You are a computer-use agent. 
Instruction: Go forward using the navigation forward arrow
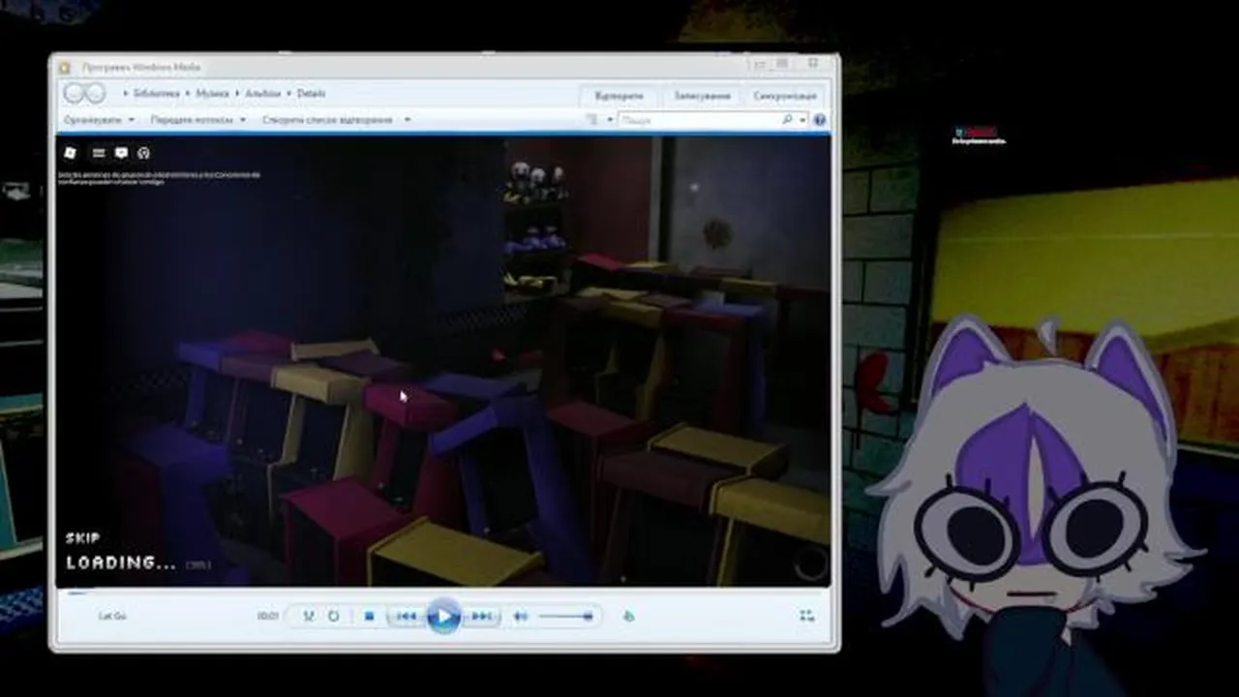click(95, 94)
